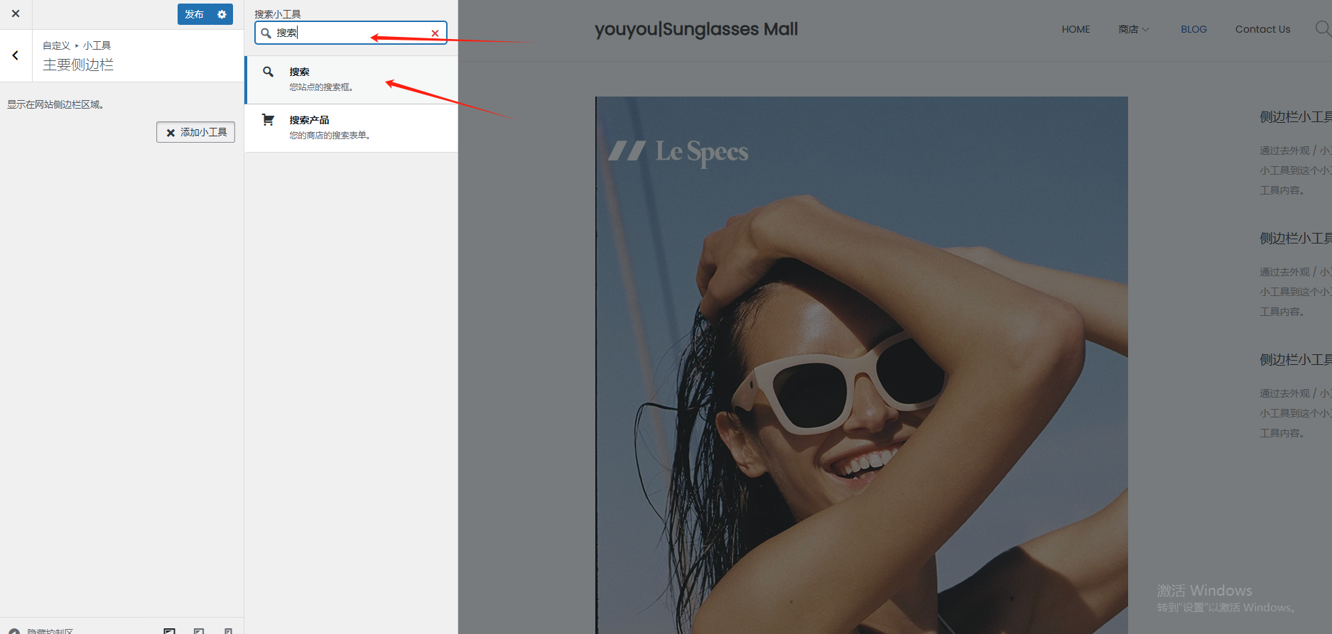Open the BLOG menu item
The height and width of the screenshot is (634, 1332).
click(1193, 29)
